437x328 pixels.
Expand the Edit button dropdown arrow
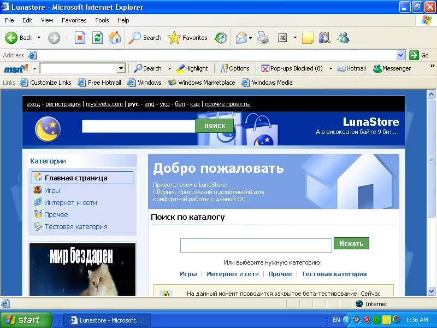(295, 38)
